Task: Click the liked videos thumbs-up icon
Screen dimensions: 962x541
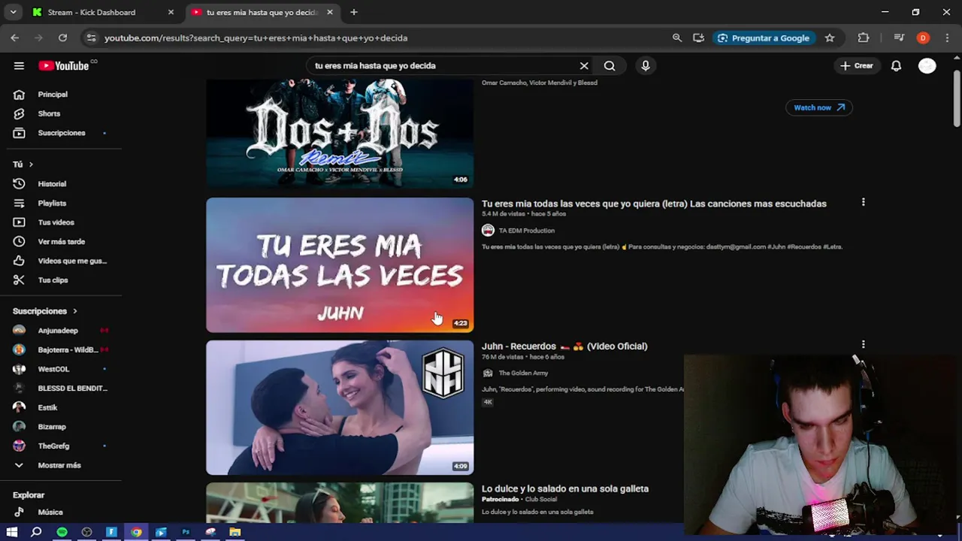Action: click(x=19, y=261)
